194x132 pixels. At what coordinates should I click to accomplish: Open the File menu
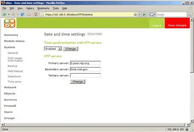click(4, 8)
